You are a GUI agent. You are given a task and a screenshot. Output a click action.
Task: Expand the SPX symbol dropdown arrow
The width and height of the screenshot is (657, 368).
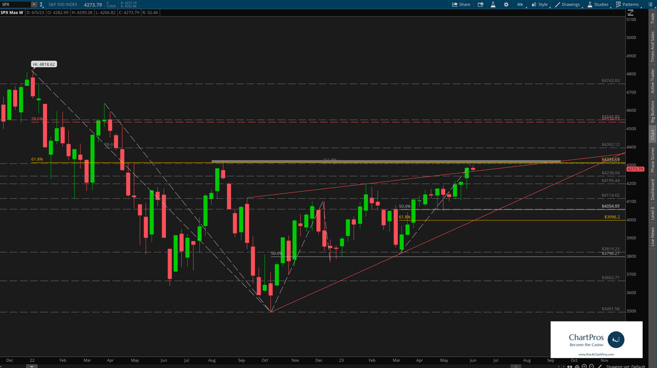coord(34,4)
